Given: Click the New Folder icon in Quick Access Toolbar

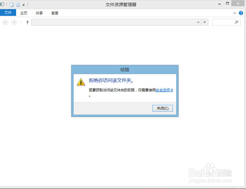Looking at the screenshot, I should tap(18, 4).
